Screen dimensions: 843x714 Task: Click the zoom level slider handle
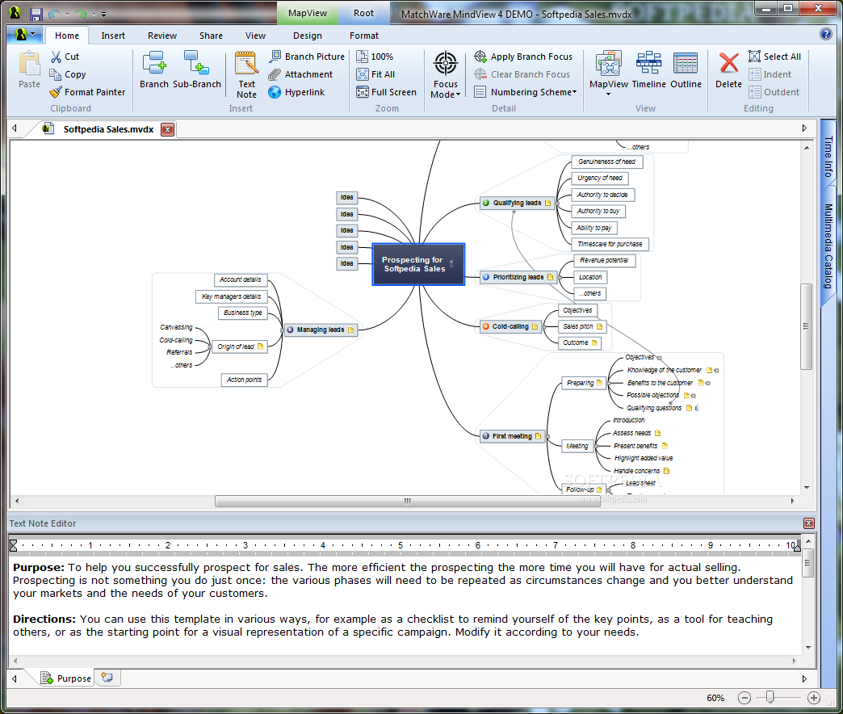pyautogui.click(x=770, y=698)
